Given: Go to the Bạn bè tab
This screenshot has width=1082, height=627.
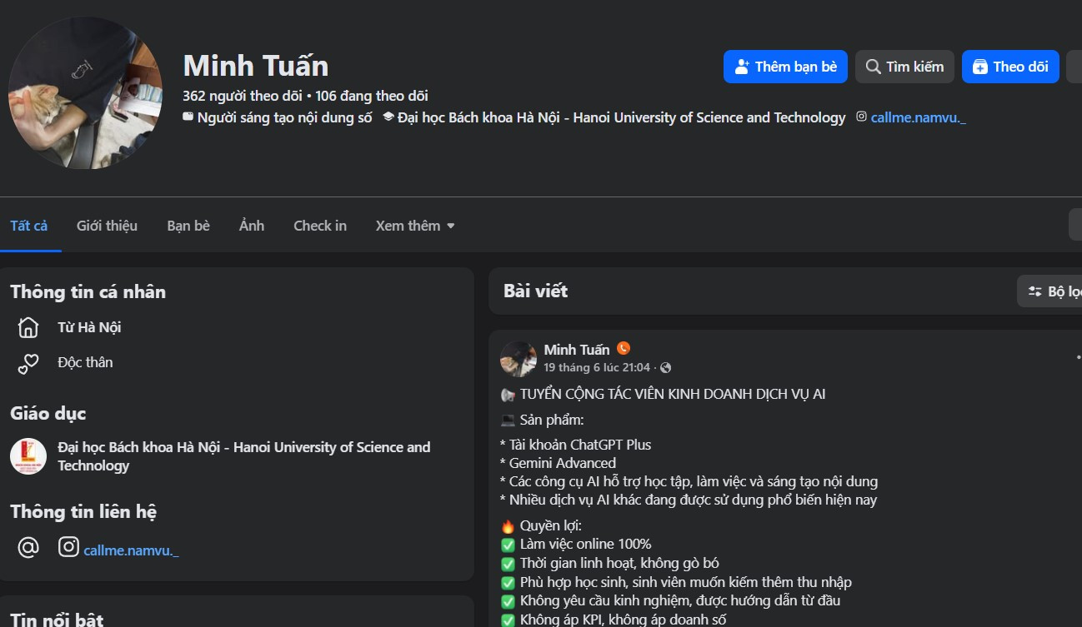Looking at the screenshot, I should click(188, 226).
